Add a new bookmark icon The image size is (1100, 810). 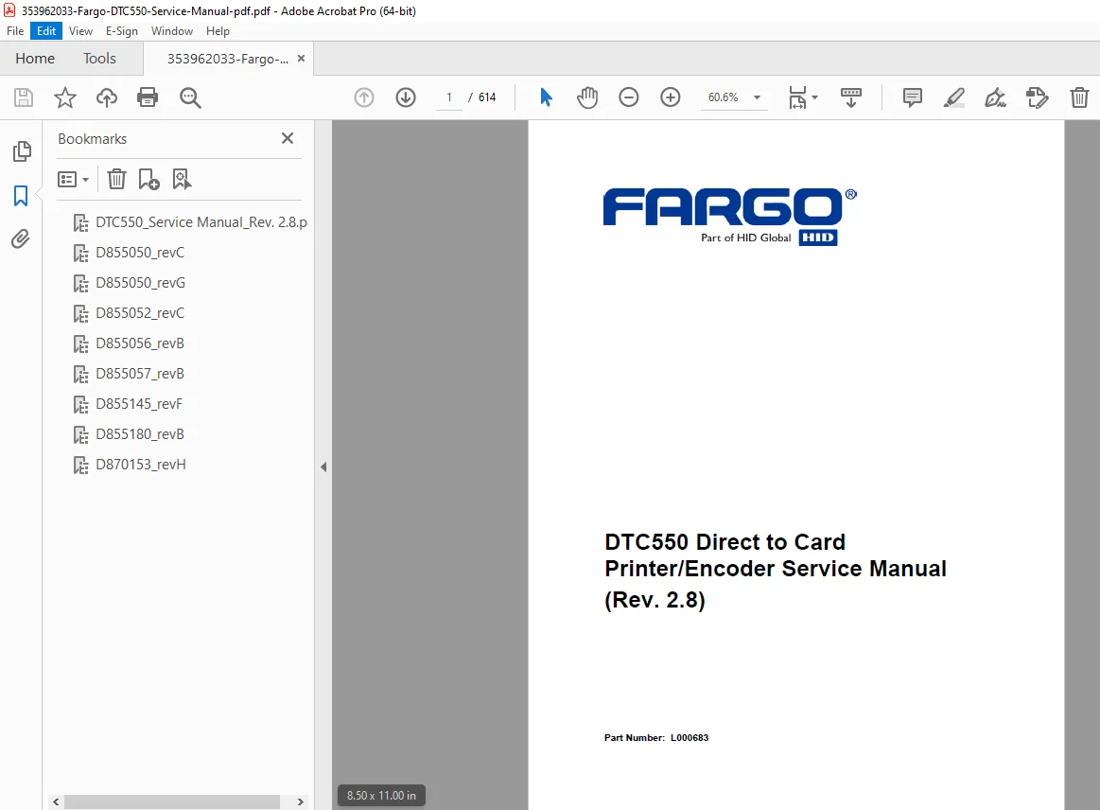148,180
